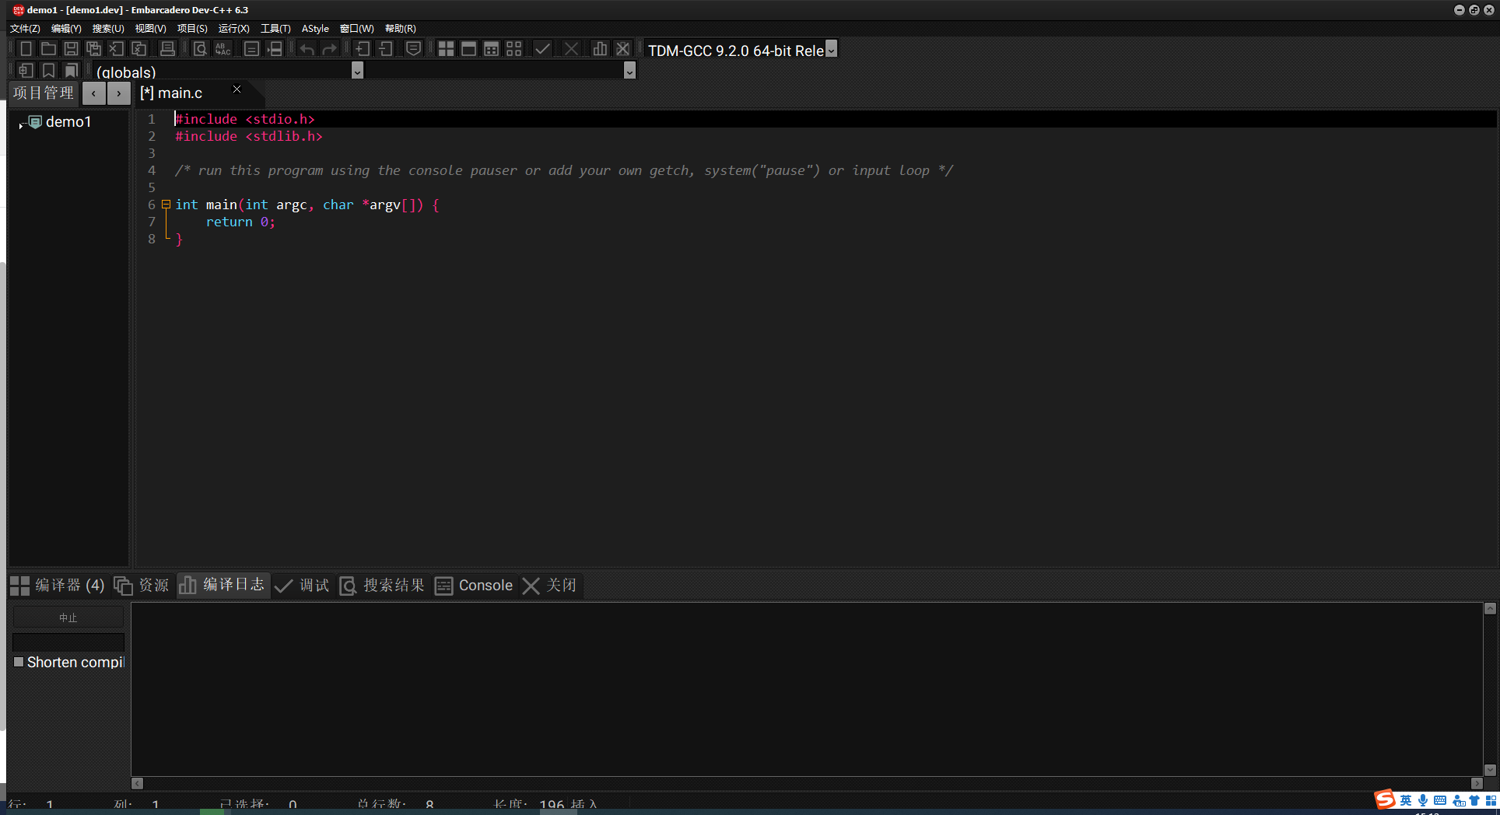The width and height of the screenshot is (1500, 815).
Task: Click the Rebuild All icon
Action: [514, 49]
